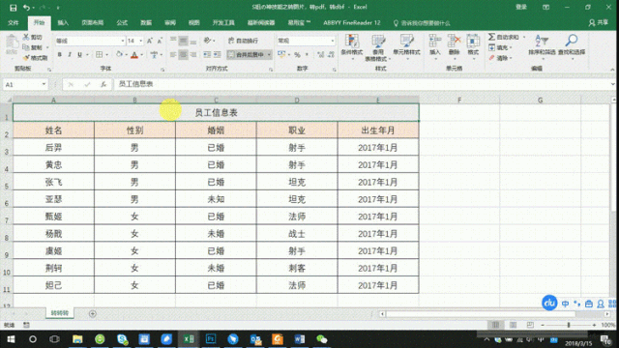
Task: Open the AutoSum dropdown arrow
Action: click(x=524, y=37)
